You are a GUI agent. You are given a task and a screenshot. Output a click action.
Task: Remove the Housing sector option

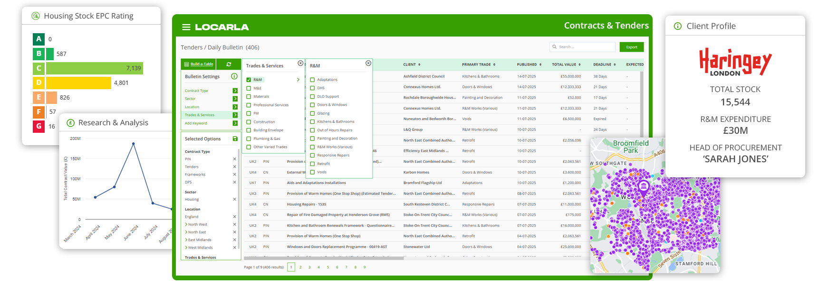234,199
